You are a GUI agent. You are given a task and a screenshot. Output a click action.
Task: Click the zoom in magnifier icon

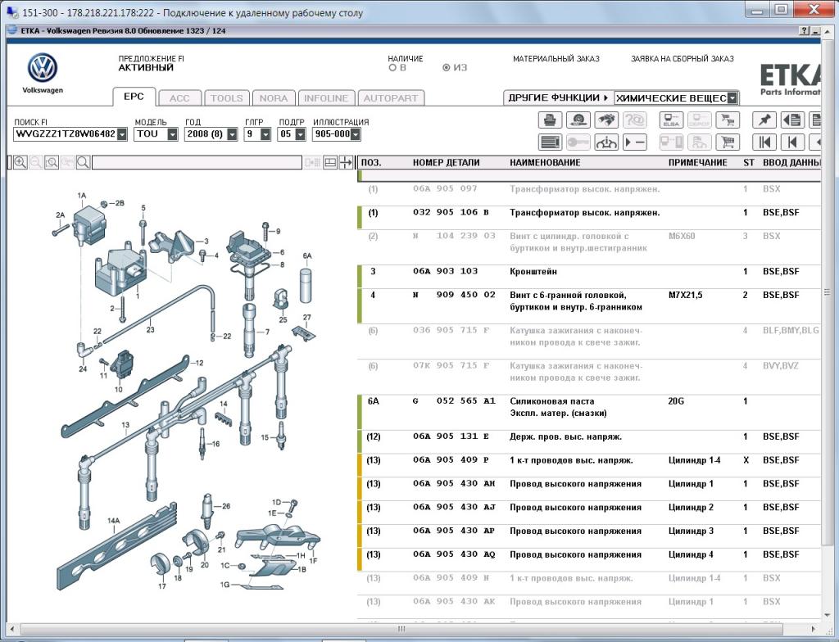point(20,162)
